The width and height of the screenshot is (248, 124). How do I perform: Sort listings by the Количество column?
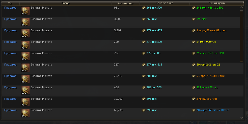pos(125,3)
